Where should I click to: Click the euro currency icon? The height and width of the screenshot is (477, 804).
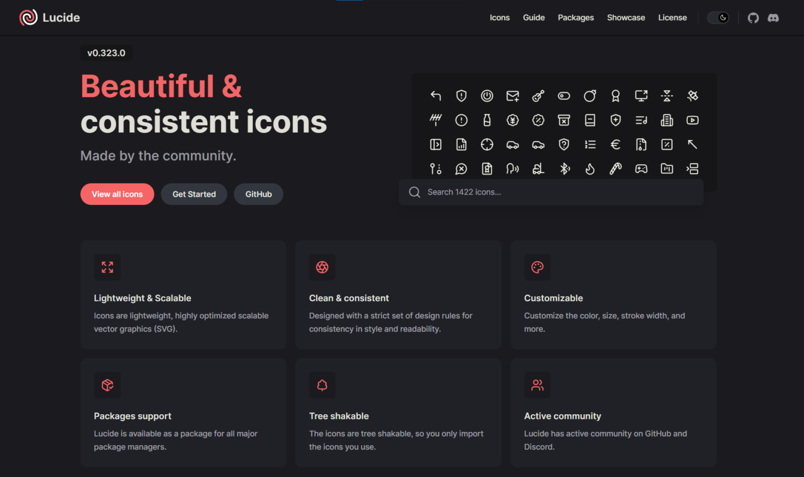(616, 144)
